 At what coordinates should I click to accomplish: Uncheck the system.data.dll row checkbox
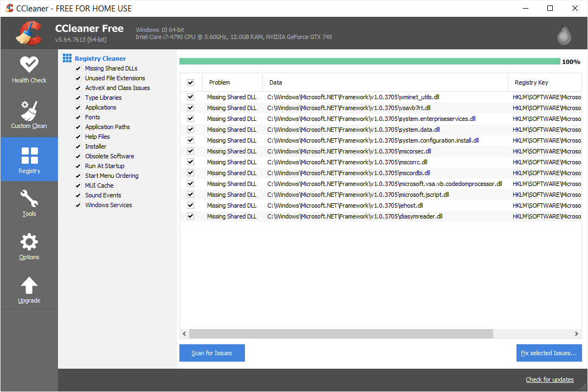pyautogui.click(x=191, y=130)
